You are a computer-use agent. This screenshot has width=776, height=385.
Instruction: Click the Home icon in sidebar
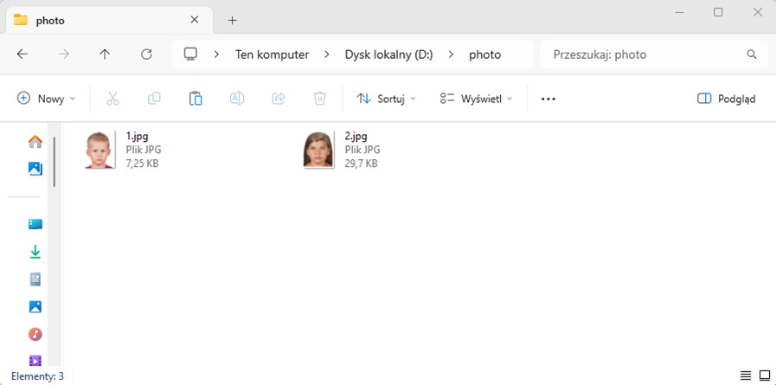pyautogui.click(x=35, y=142)
